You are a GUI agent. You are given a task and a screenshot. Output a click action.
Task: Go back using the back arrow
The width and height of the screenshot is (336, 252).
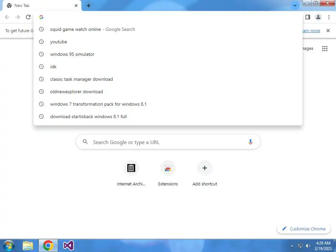click(7, 17)
